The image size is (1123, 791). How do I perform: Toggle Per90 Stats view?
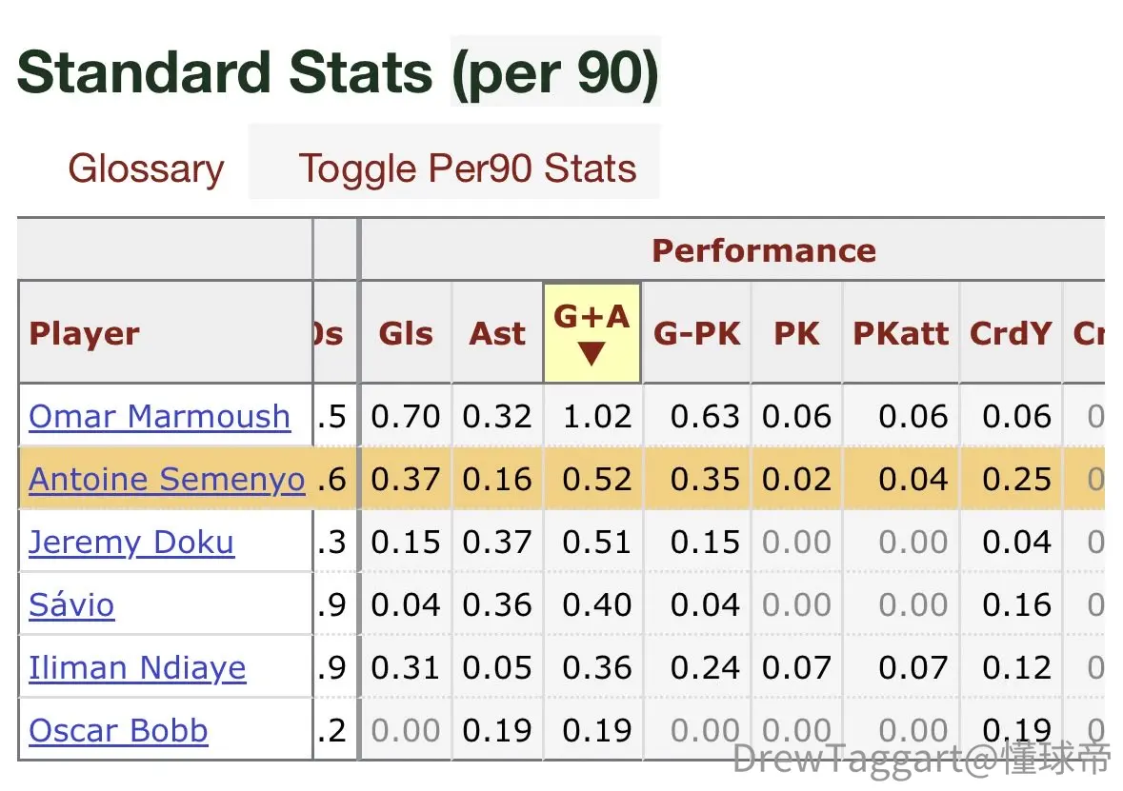click(467, 168)
